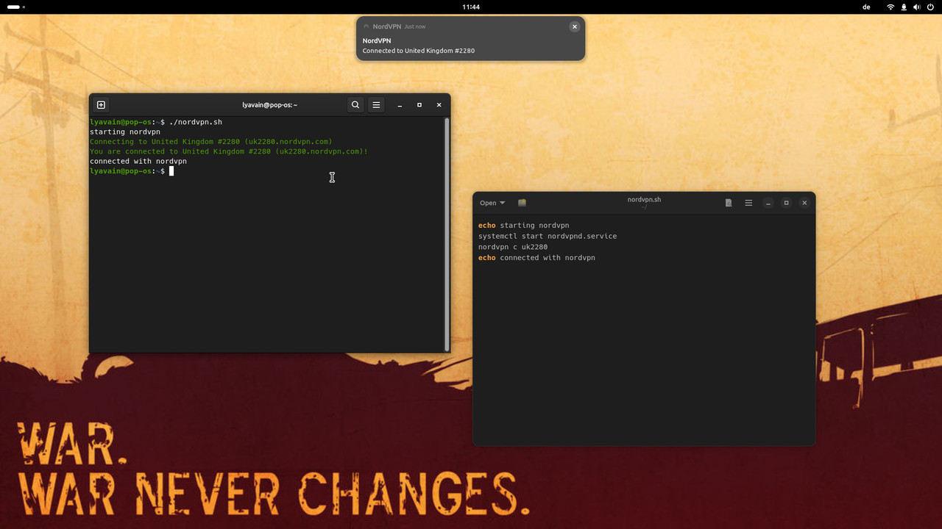The width and height of the screenshot is (942, 529).
Task: Open the terminal search tool
Action: (x=355, y=105)
